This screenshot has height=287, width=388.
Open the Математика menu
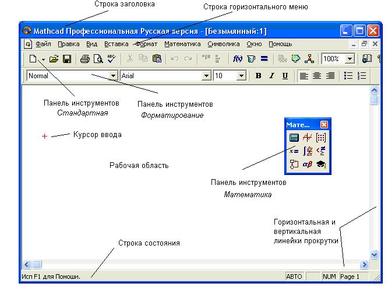[x=182, y=44]
